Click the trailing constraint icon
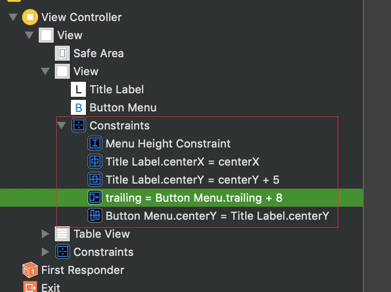 click(x=94, y=198)
